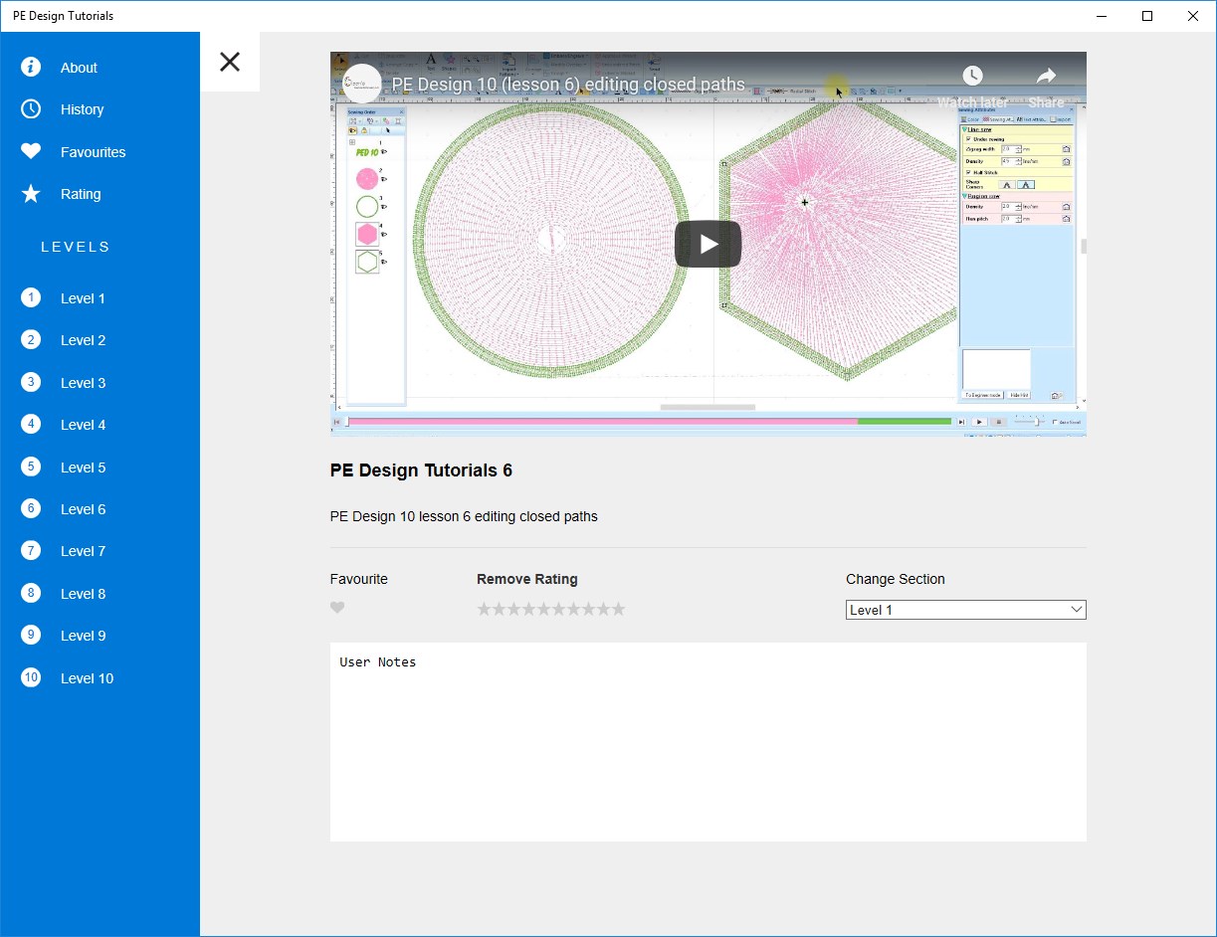This screenshot has height=937, width=1217.
Task: Click the Level 8 number badge
Action: [31, 594]
